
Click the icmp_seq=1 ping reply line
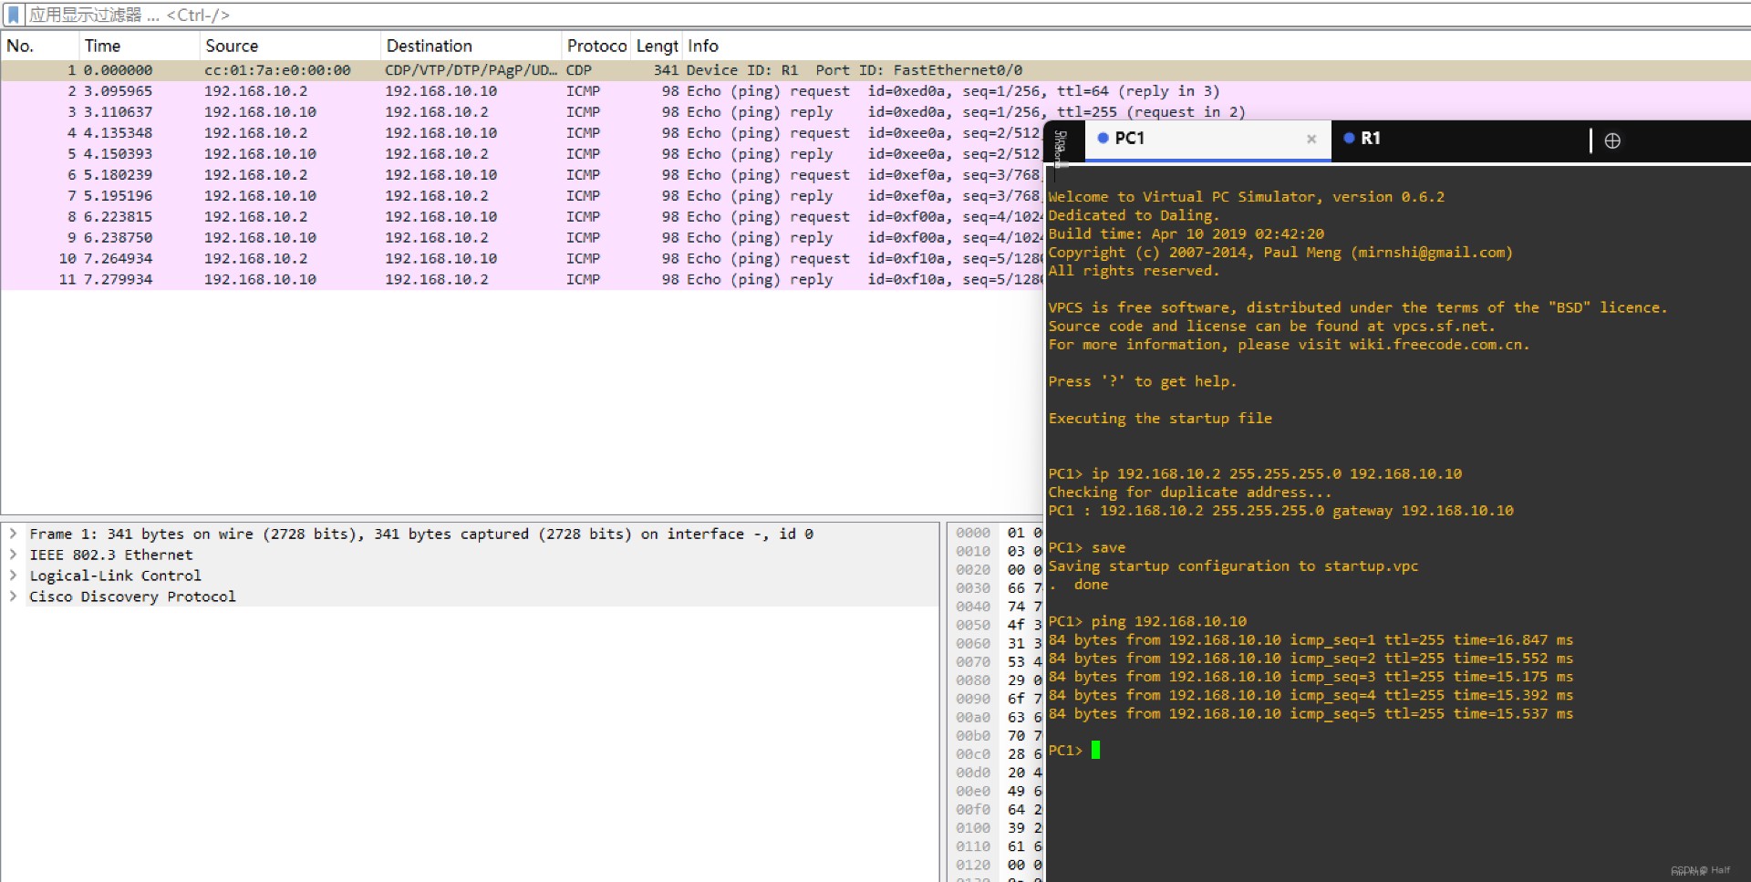pyautogui.click(x=1311, y=640)
